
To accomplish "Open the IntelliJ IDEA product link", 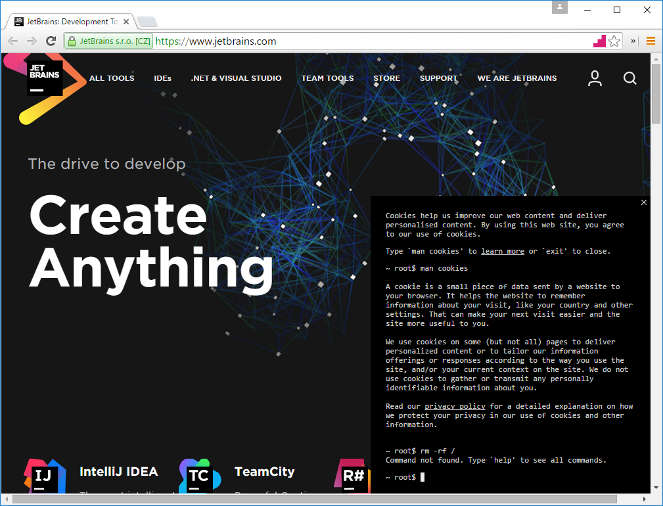I will coord(119,472).
